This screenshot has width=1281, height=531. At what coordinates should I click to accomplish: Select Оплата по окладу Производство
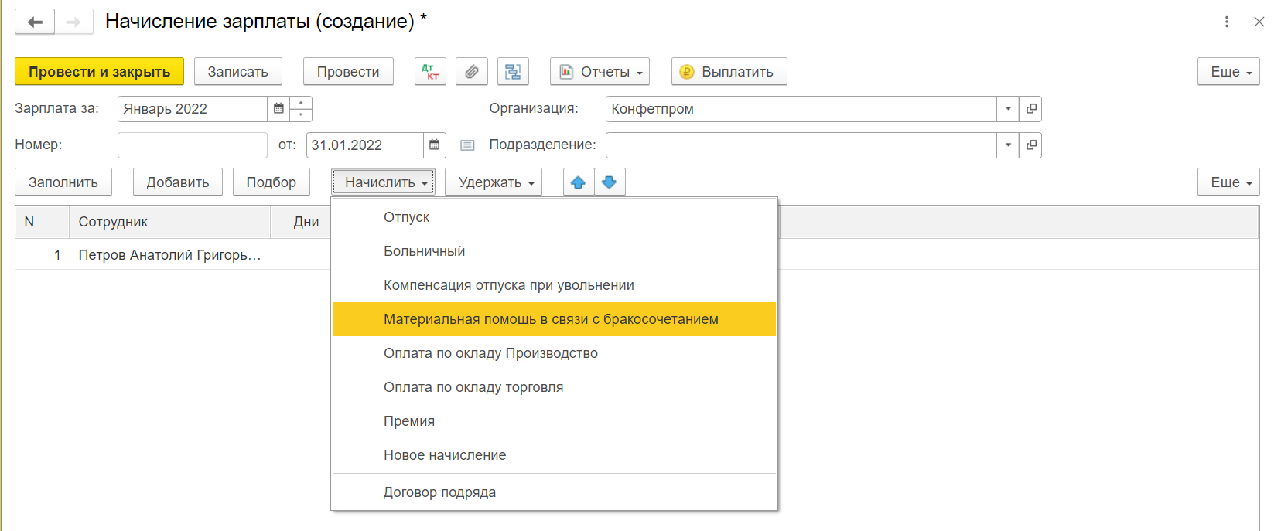[x=554, y=353]
